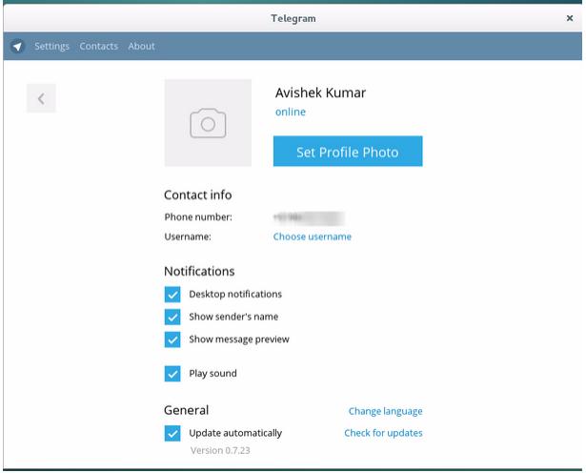Click Check for updates link
The image size is (586, 473).
pyautogui.click(x=383, y=433)
